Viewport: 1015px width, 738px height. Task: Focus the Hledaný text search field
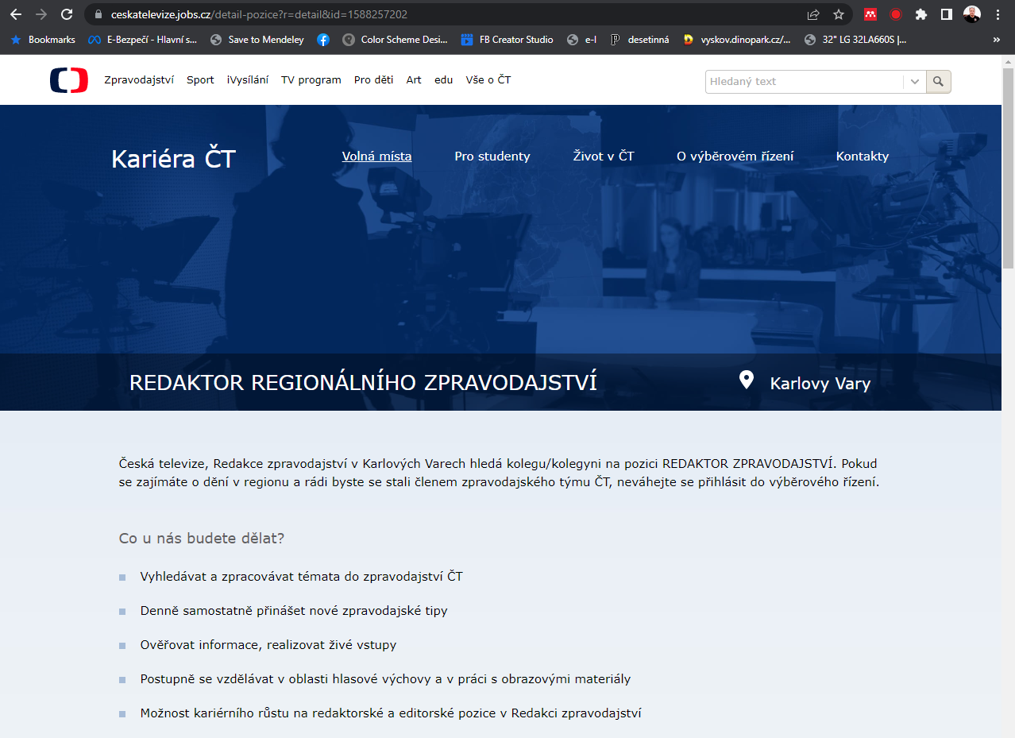click(804, 81)
